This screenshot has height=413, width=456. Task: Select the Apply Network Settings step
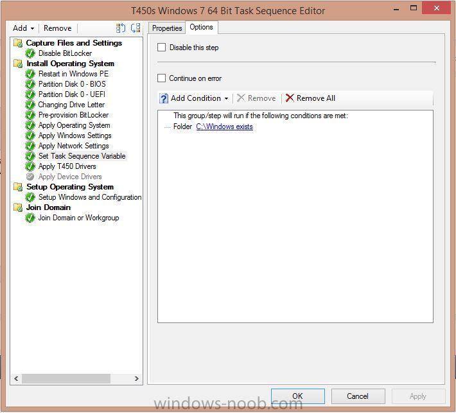[x=74, y=146]
